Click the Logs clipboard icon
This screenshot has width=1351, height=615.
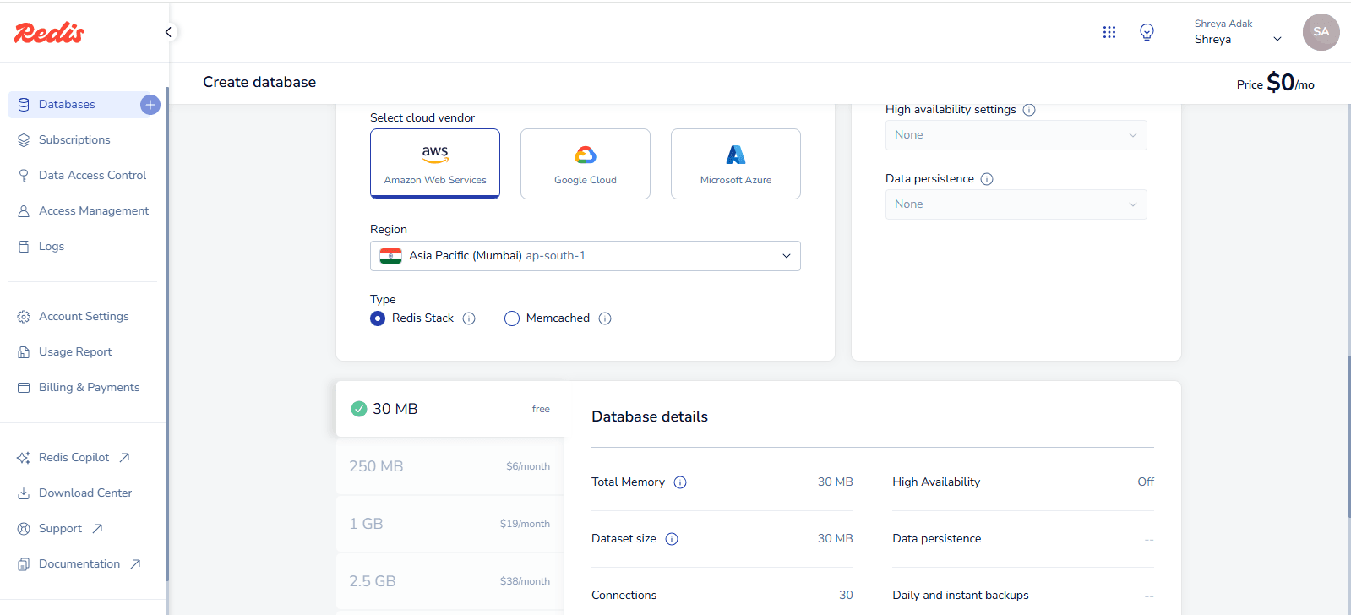coord(24,247)
